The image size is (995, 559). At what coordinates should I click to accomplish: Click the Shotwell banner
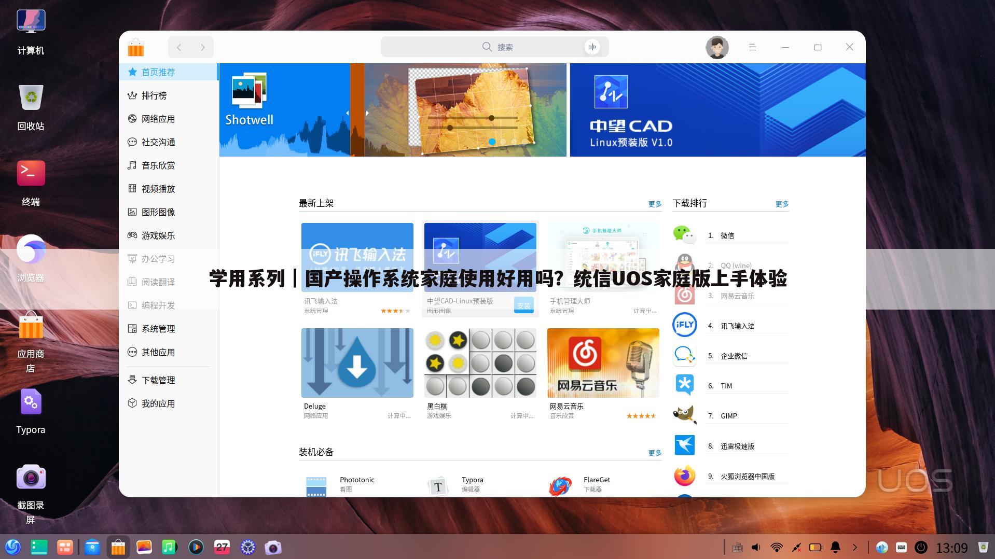(393, 110)
